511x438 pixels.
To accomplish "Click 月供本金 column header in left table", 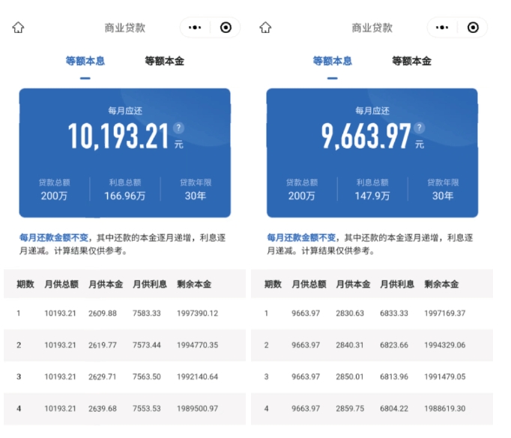I will [x=106, y=284].
